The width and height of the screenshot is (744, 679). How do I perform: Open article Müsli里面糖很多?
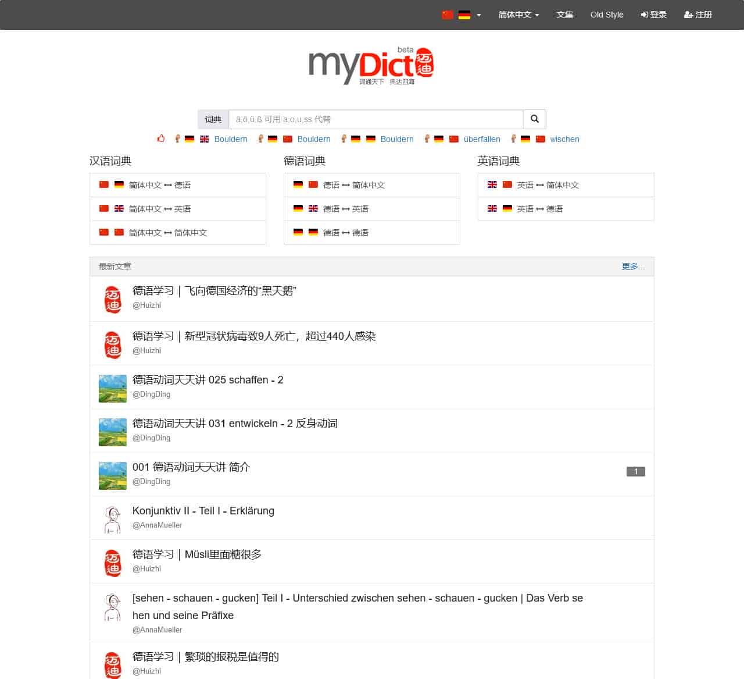(x=197, y=554)
